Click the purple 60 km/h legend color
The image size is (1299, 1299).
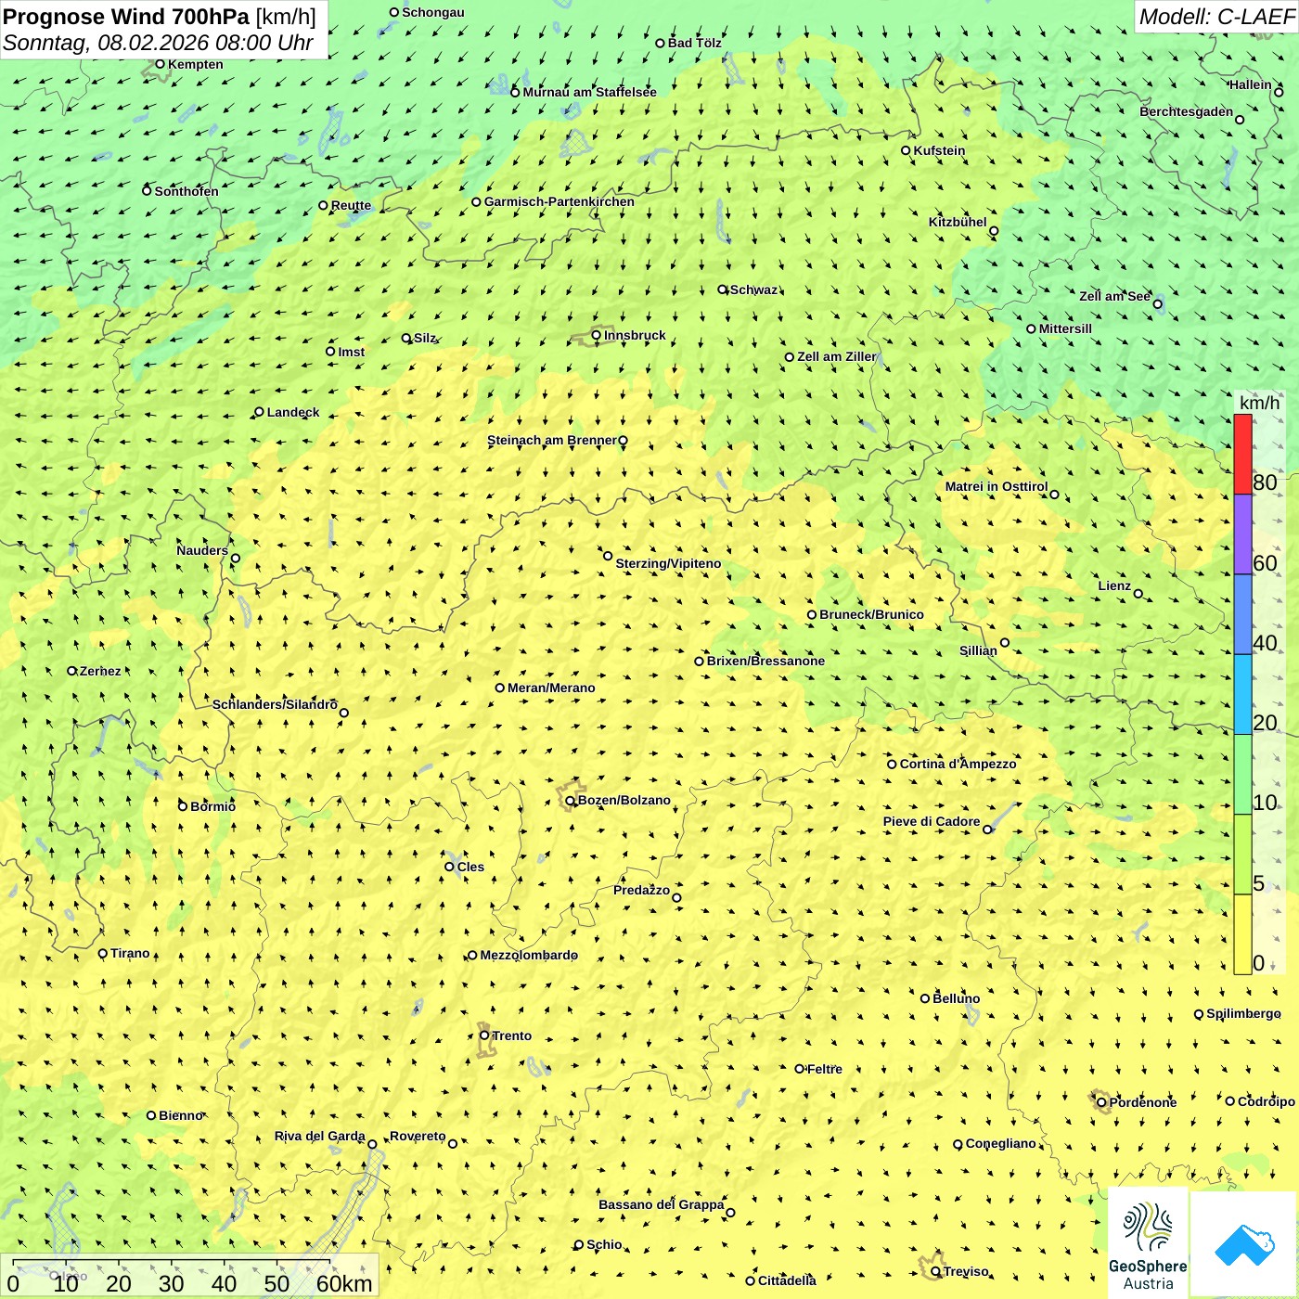pos(1242,534)
